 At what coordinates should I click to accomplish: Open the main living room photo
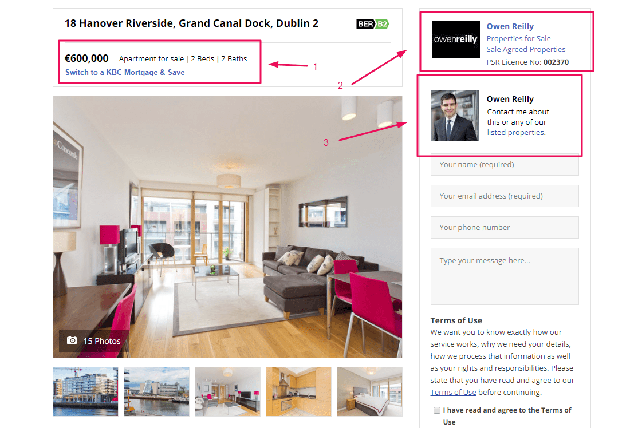coord(227,227)
